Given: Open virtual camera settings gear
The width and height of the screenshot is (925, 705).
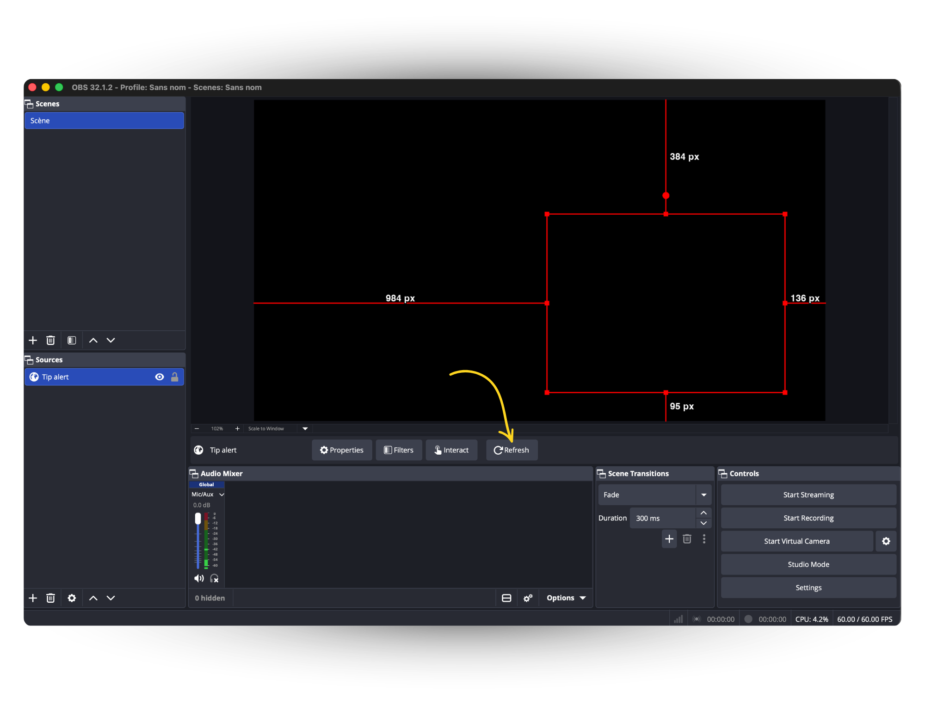Looking at the screenshot, I should click(886, 541).
